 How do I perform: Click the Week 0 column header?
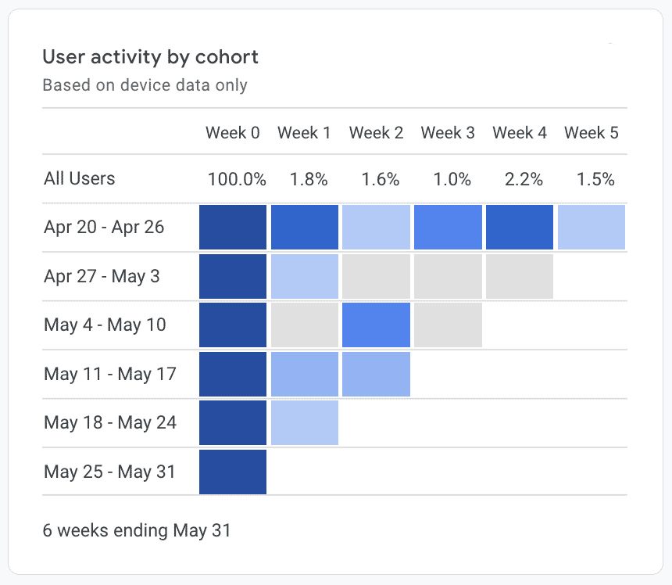point(233,133)
